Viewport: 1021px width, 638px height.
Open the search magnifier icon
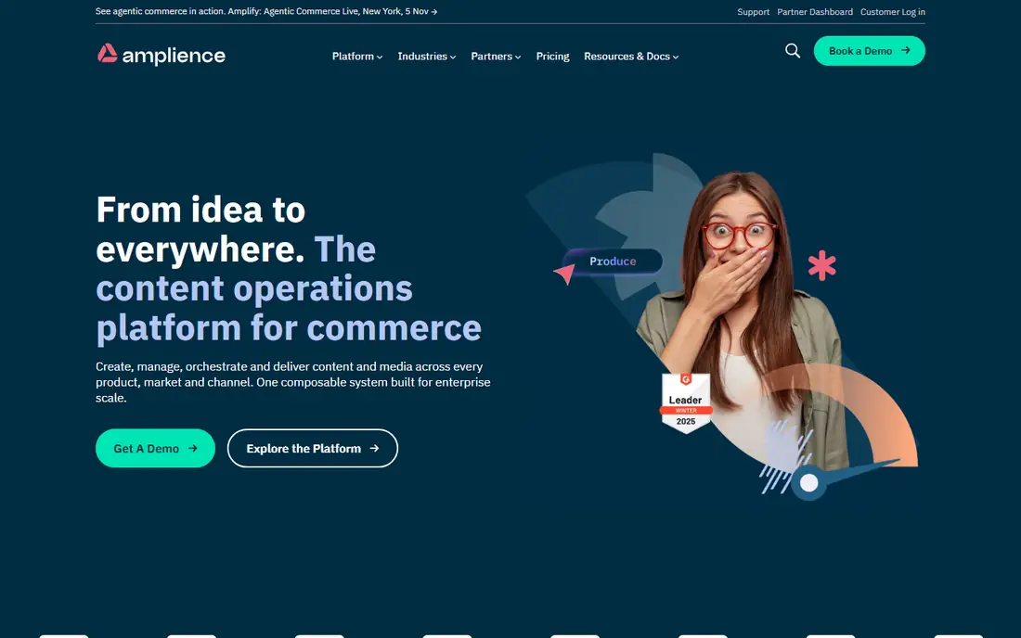793,51
